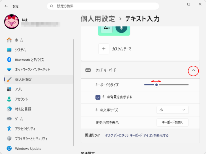The width and height of the screenshot is (206, 154).
Task: Toggle キーの背景を表示する checkbox
Action: (x=98, y=97)
